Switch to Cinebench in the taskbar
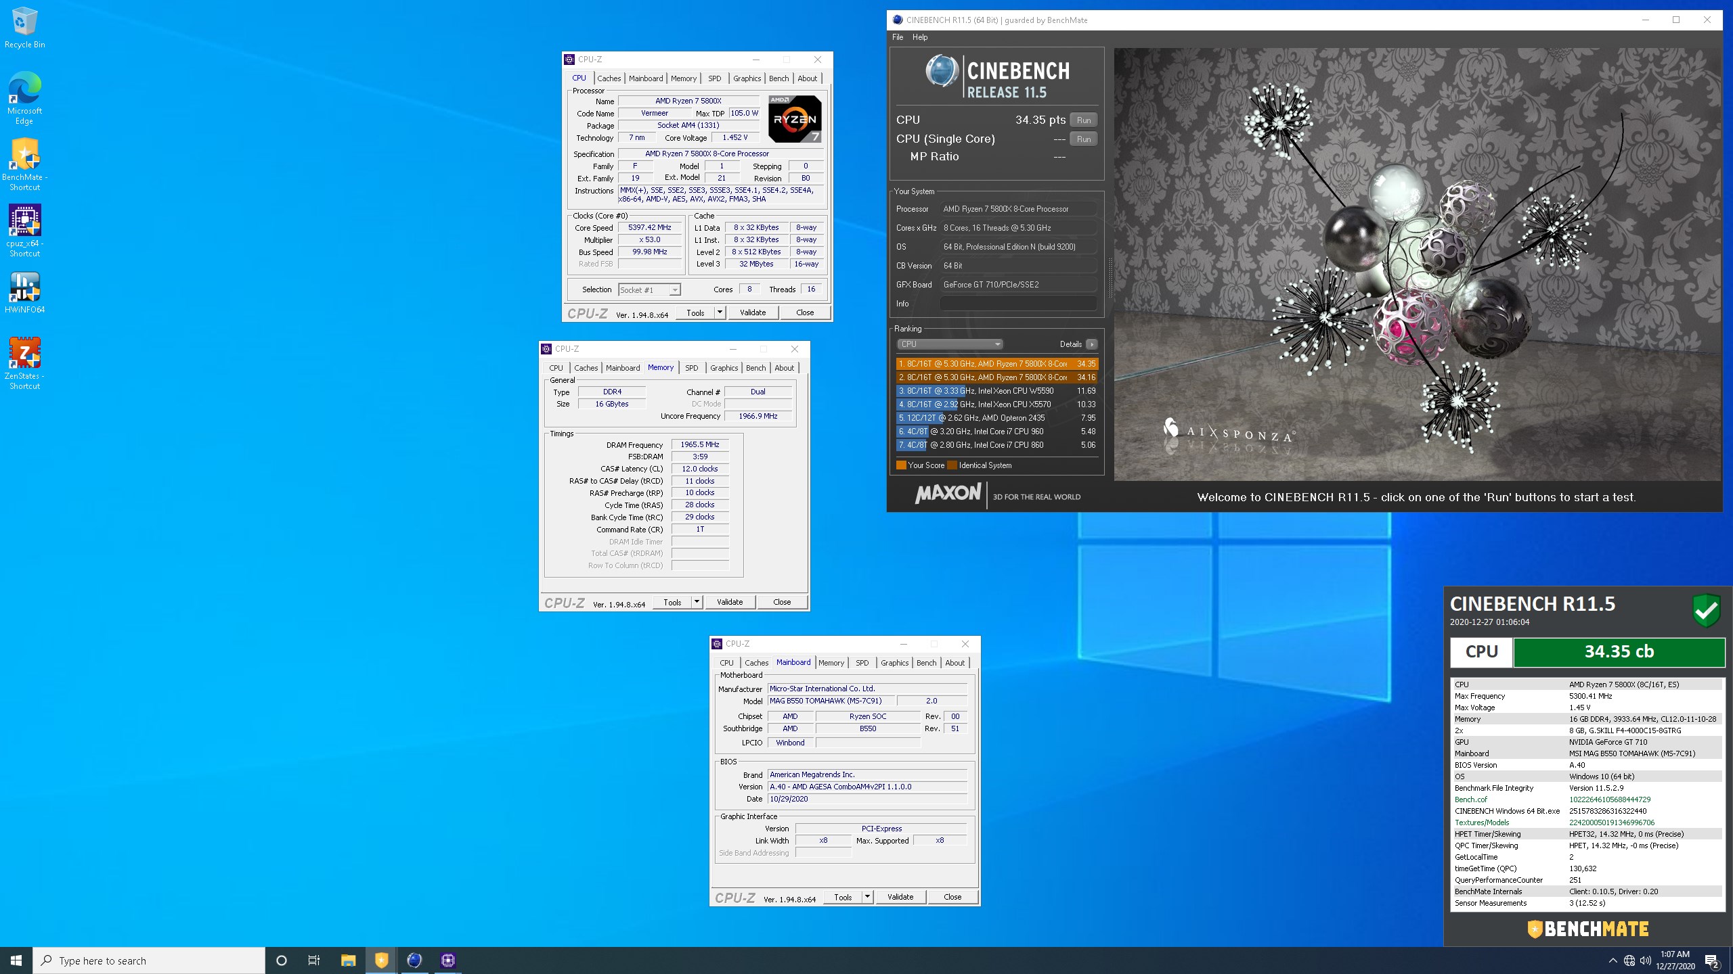 (x=414, y=960)
